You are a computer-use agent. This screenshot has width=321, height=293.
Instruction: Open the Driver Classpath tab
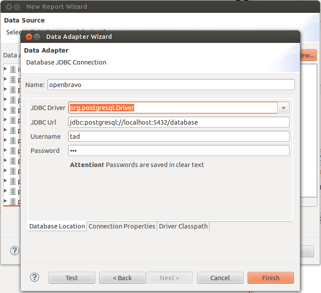(x=183, y=226)
